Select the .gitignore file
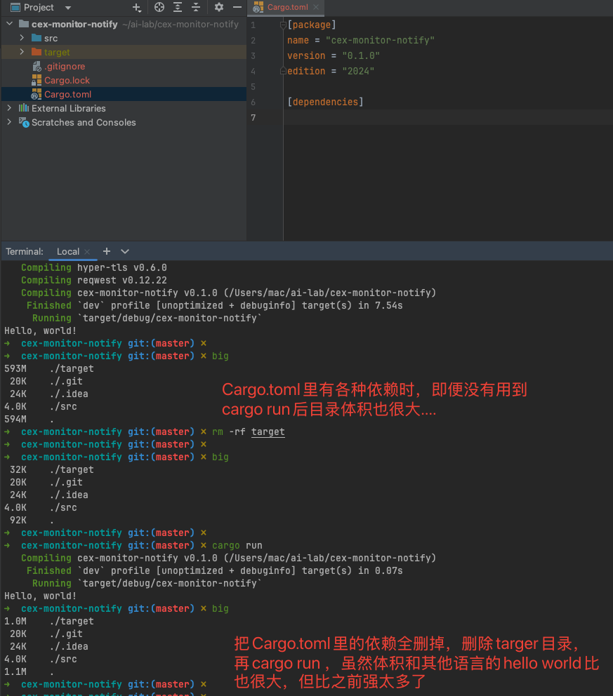This screenshot has height=696, width=613. pos(64,66)
